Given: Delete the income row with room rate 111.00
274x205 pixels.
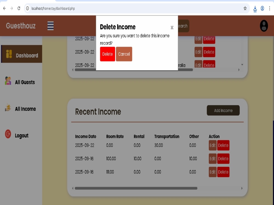Looking at the screenshot, I should pos(223,172).
